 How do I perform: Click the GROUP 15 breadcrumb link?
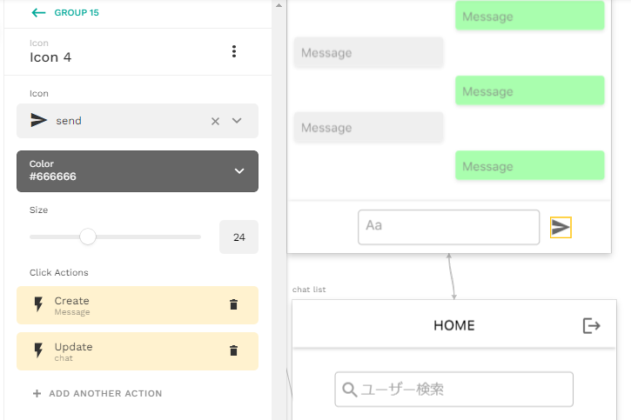coord(77,13)
